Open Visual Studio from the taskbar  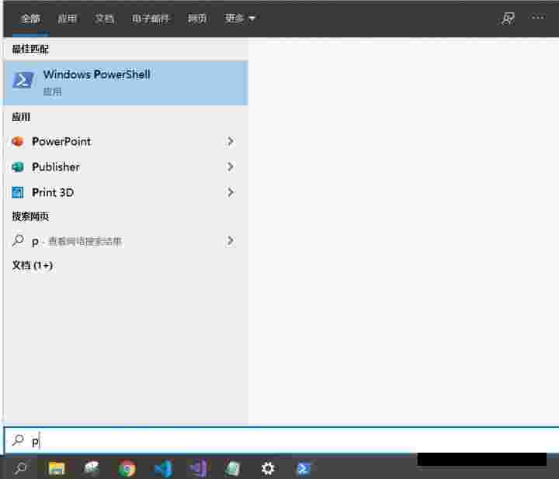198,468
